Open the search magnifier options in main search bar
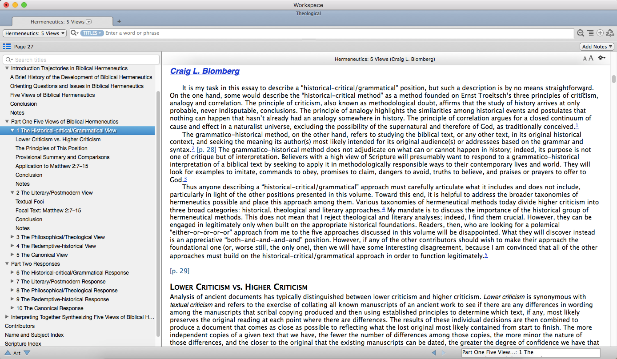This screenshot has height=359, width=617. (75, 33)
